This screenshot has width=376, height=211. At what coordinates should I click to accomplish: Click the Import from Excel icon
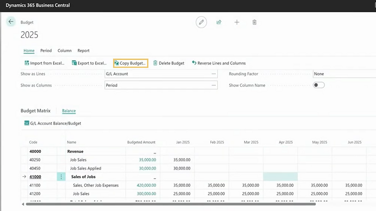(x=26, y=63)
